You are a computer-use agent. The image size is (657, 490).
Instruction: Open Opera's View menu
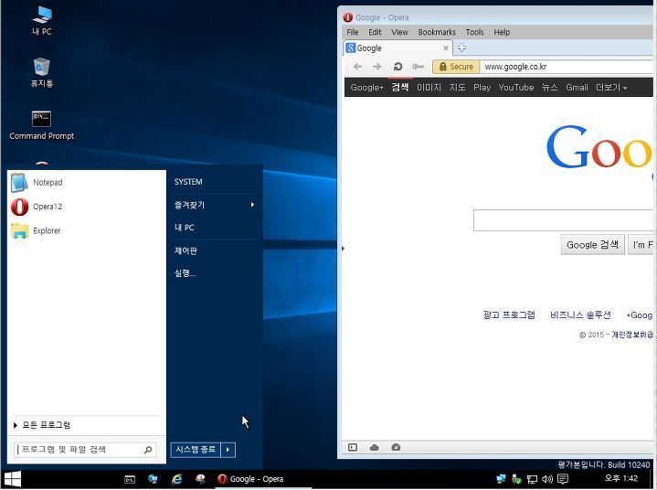[x=399, y=32]
